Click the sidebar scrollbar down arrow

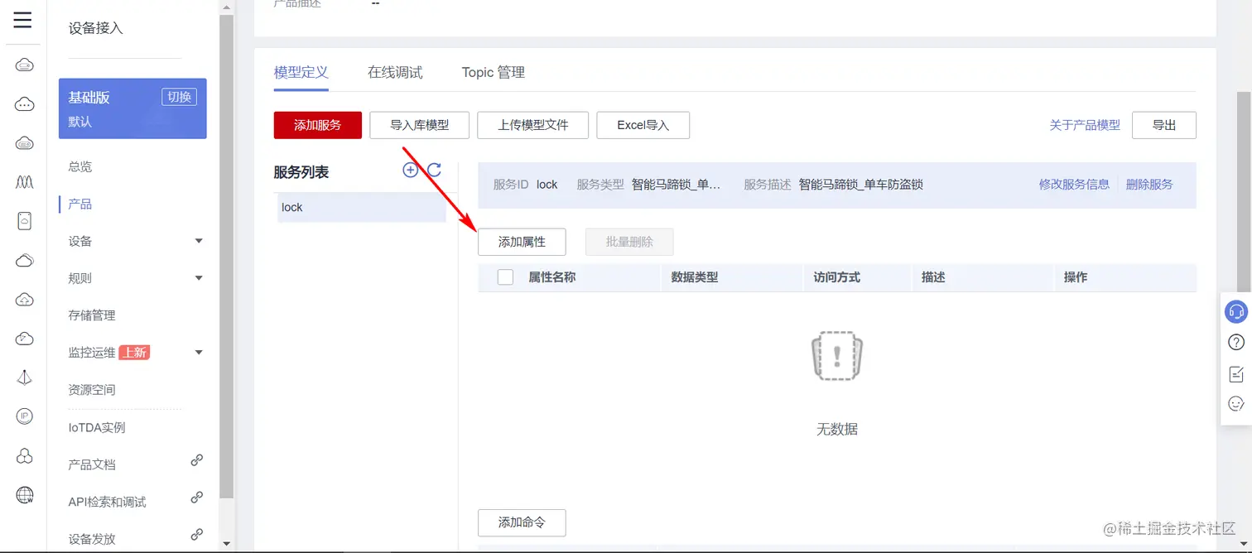pos(227,544)
